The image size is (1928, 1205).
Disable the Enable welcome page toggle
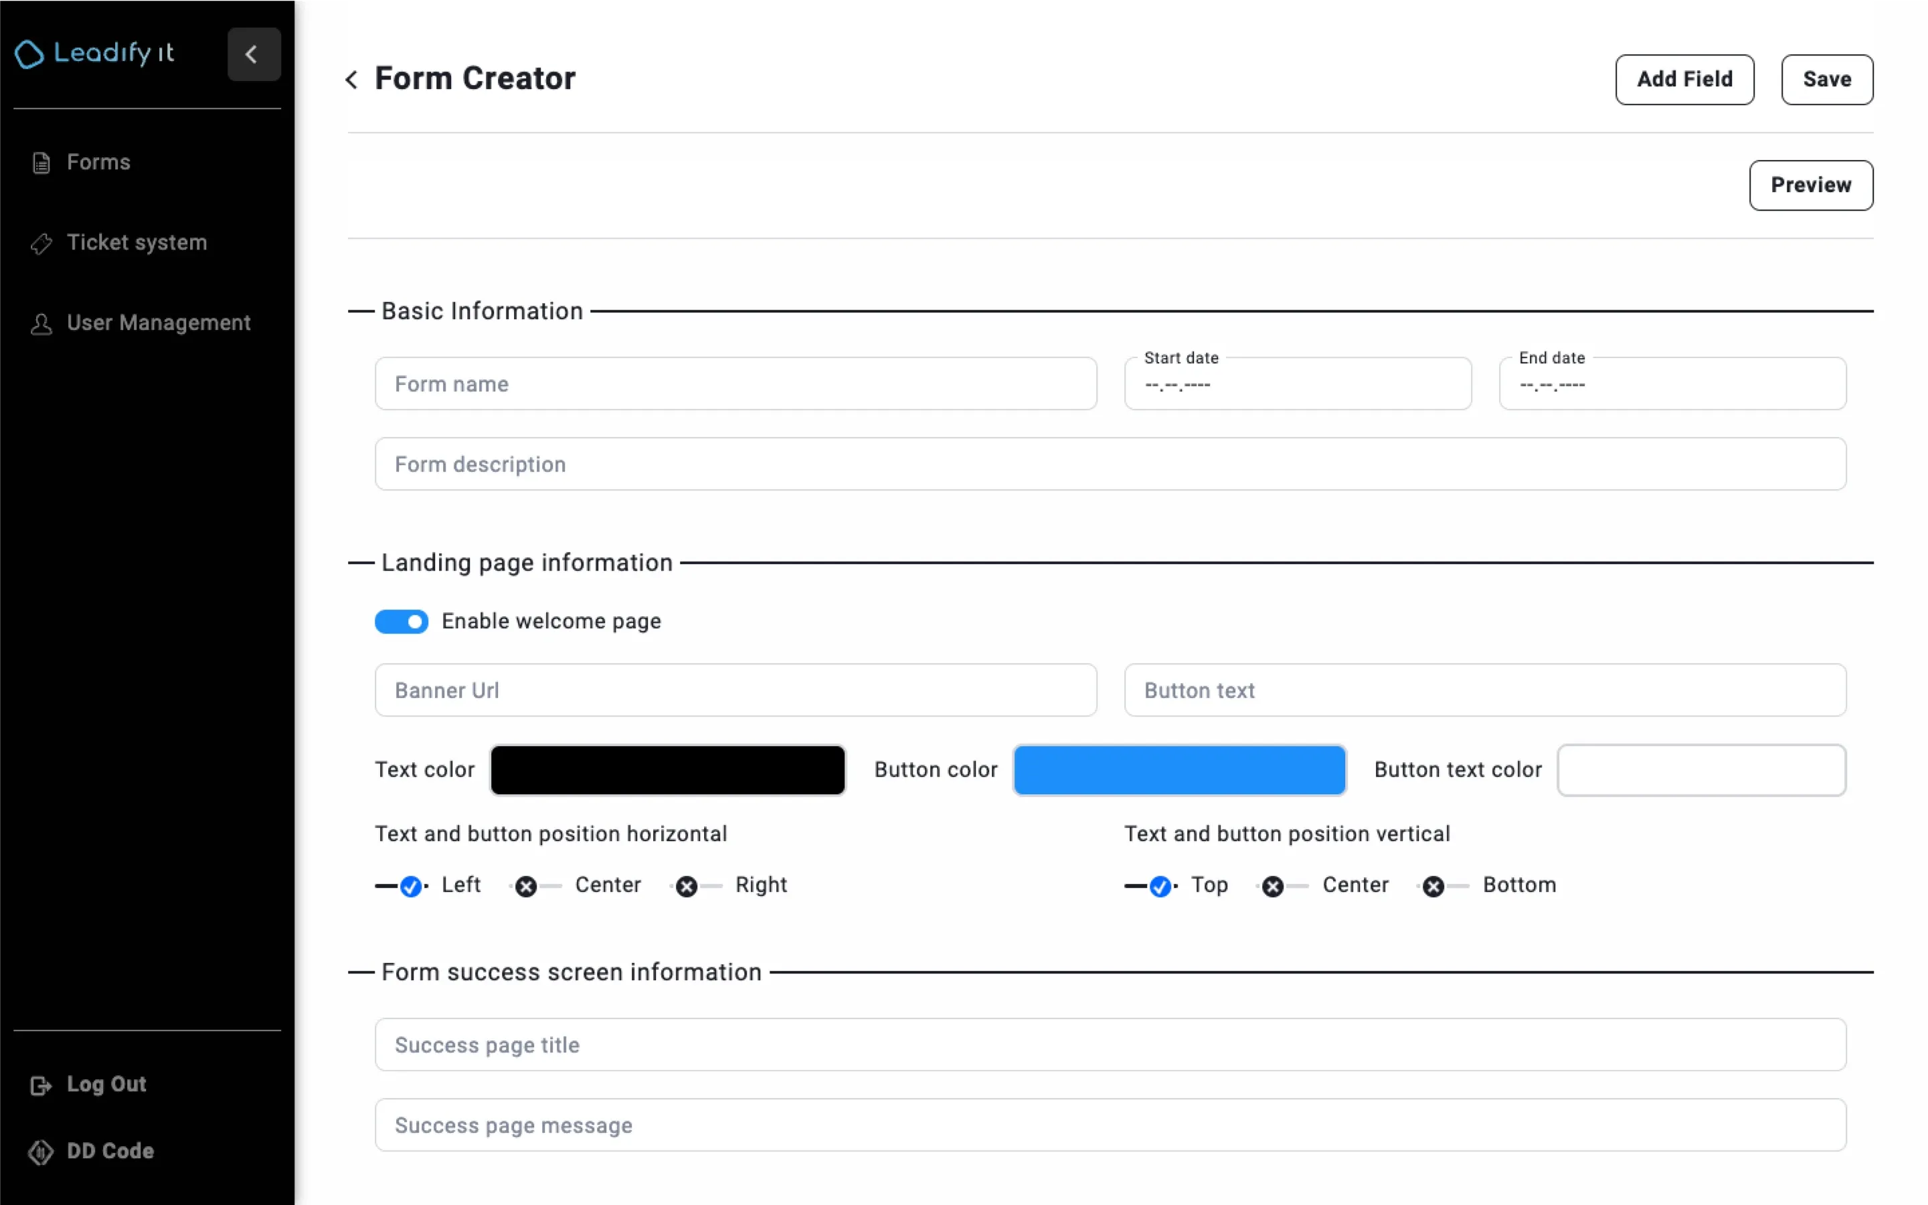(x=402, y=621)
